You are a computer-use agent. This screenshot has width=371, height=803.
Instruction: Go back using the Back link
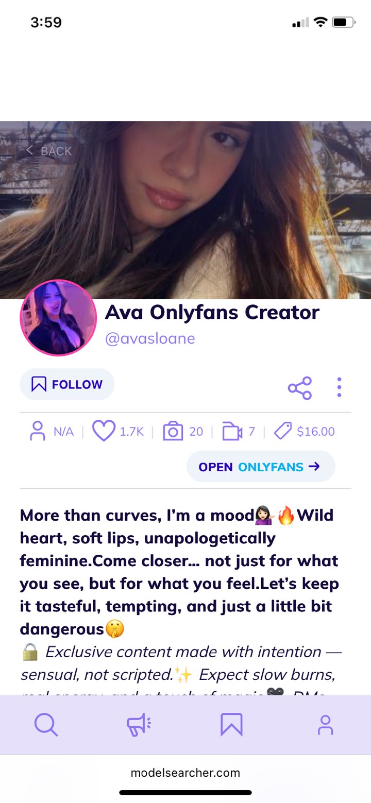click(49, 151)
